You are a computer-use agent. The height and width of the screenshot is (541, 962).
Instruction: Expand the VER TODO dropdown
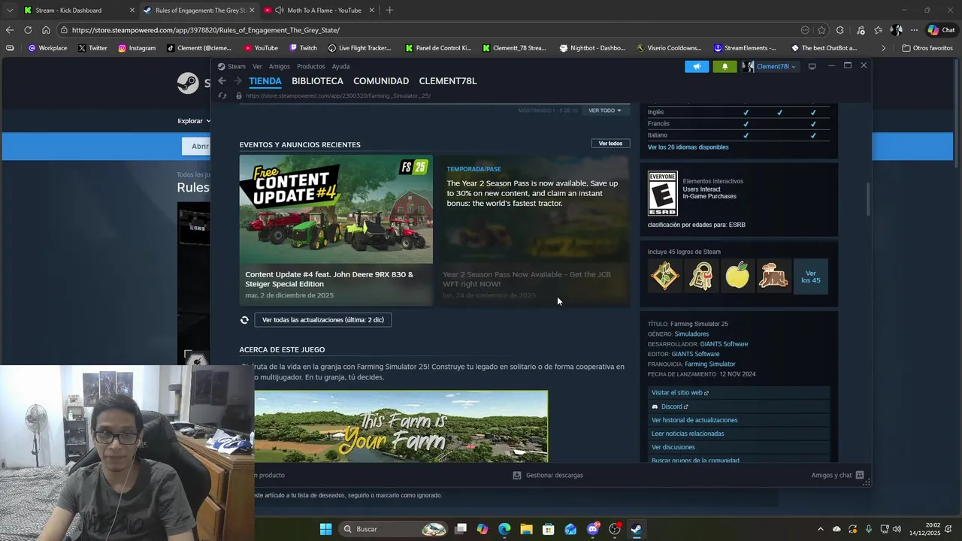point(605,110)
